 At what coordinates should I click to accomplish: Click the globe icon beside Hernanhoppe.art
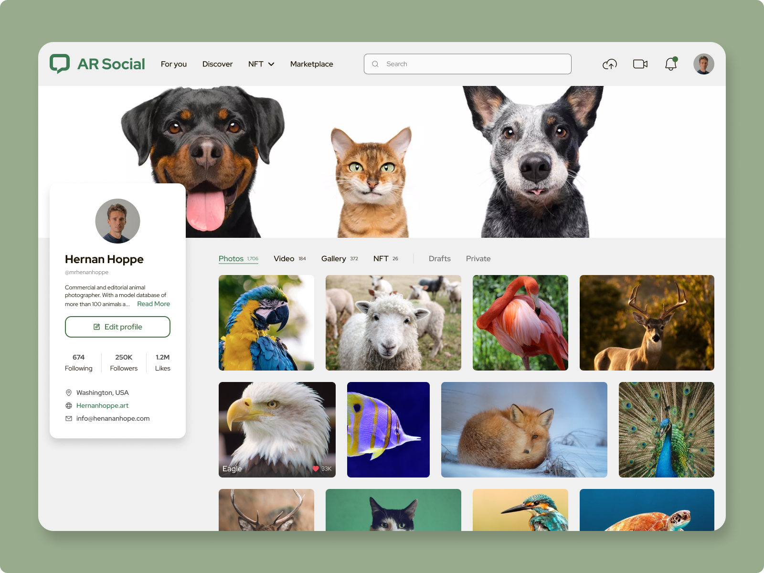(x=68, y=405)
